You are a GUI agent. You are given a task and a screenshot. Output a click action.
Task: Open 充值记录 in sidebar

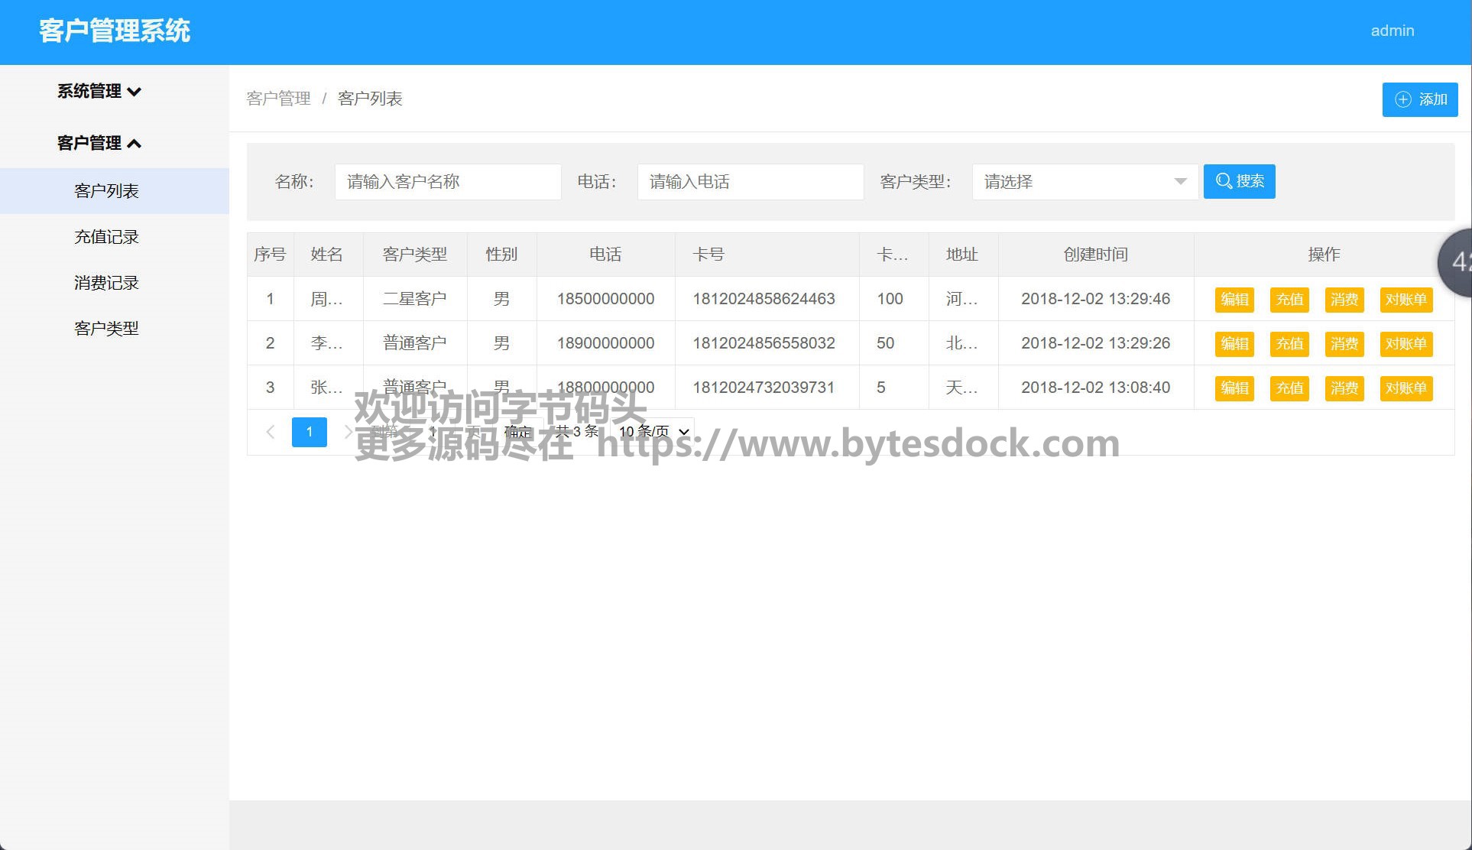click(106, 237)
